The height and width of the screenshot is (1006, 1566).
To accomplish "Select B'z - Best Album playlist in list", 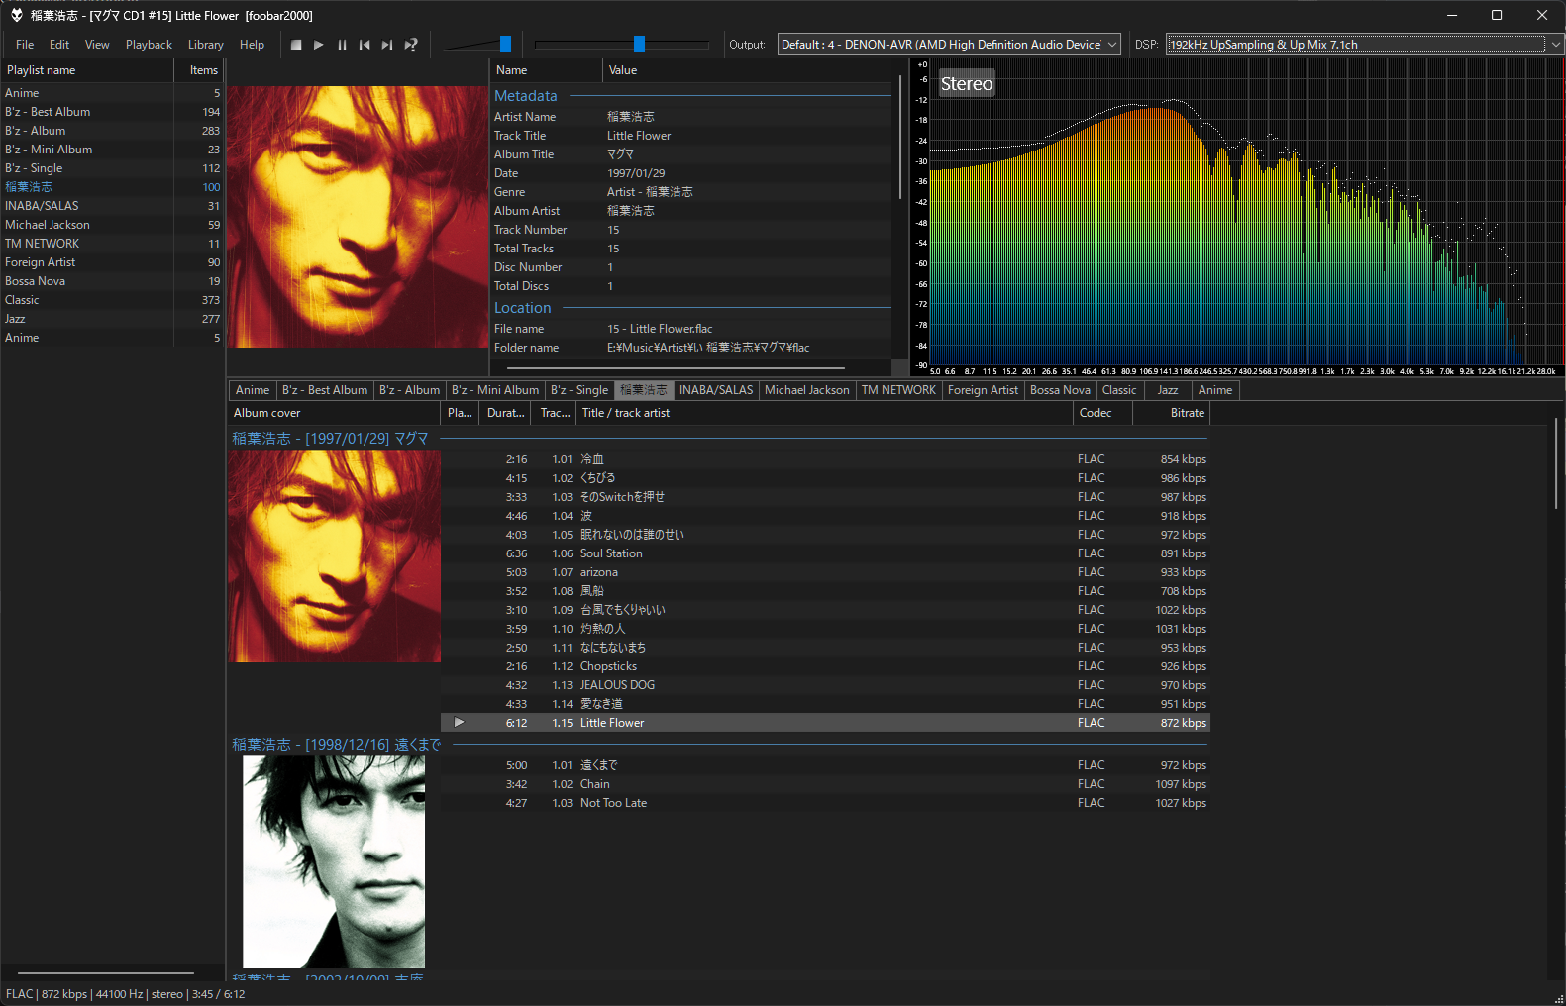I will tap(112, 112).
